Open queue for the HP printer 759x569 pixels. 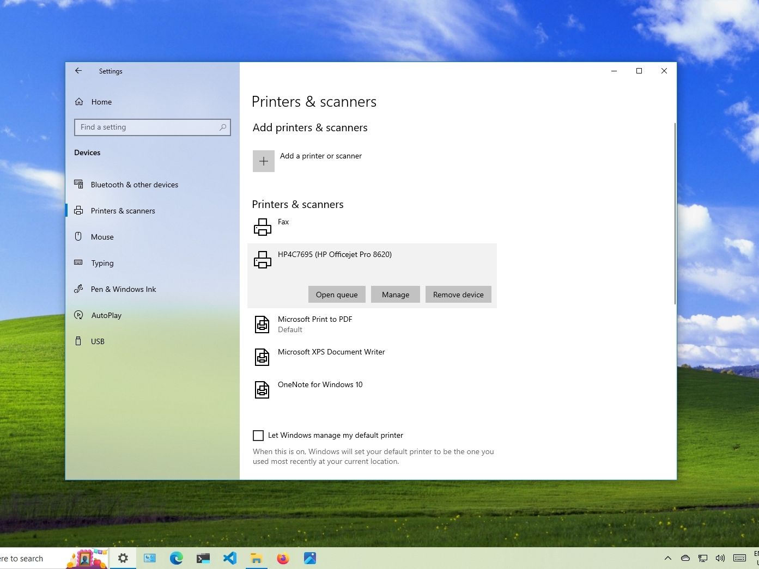337,295
